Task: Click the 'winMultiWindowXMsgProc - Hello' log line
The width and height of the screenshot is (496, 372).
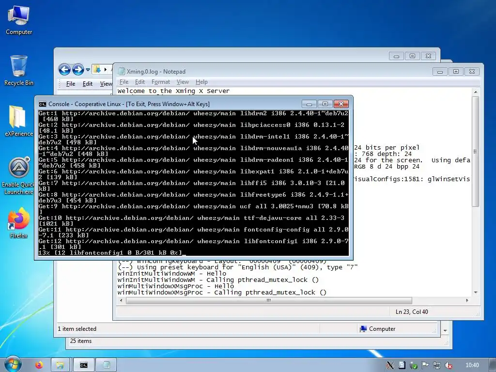Action: 175,286
